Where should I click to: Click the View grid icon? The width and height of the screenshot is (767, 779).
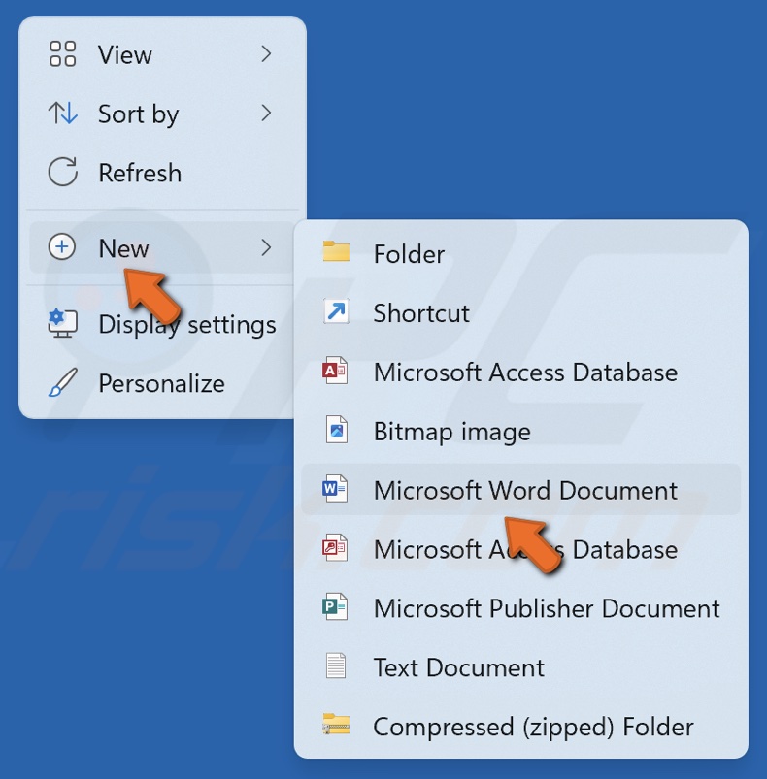(63, 55)
